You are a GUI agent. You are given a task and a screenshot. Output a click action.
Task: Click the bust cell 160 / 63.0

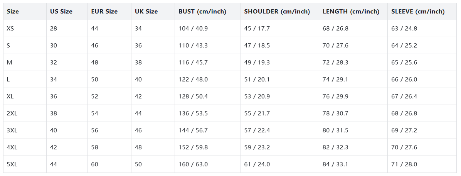coord(193,164)
